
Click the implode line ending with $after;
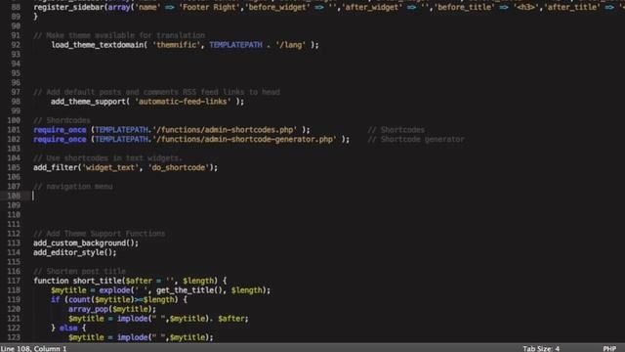(158, 319)
